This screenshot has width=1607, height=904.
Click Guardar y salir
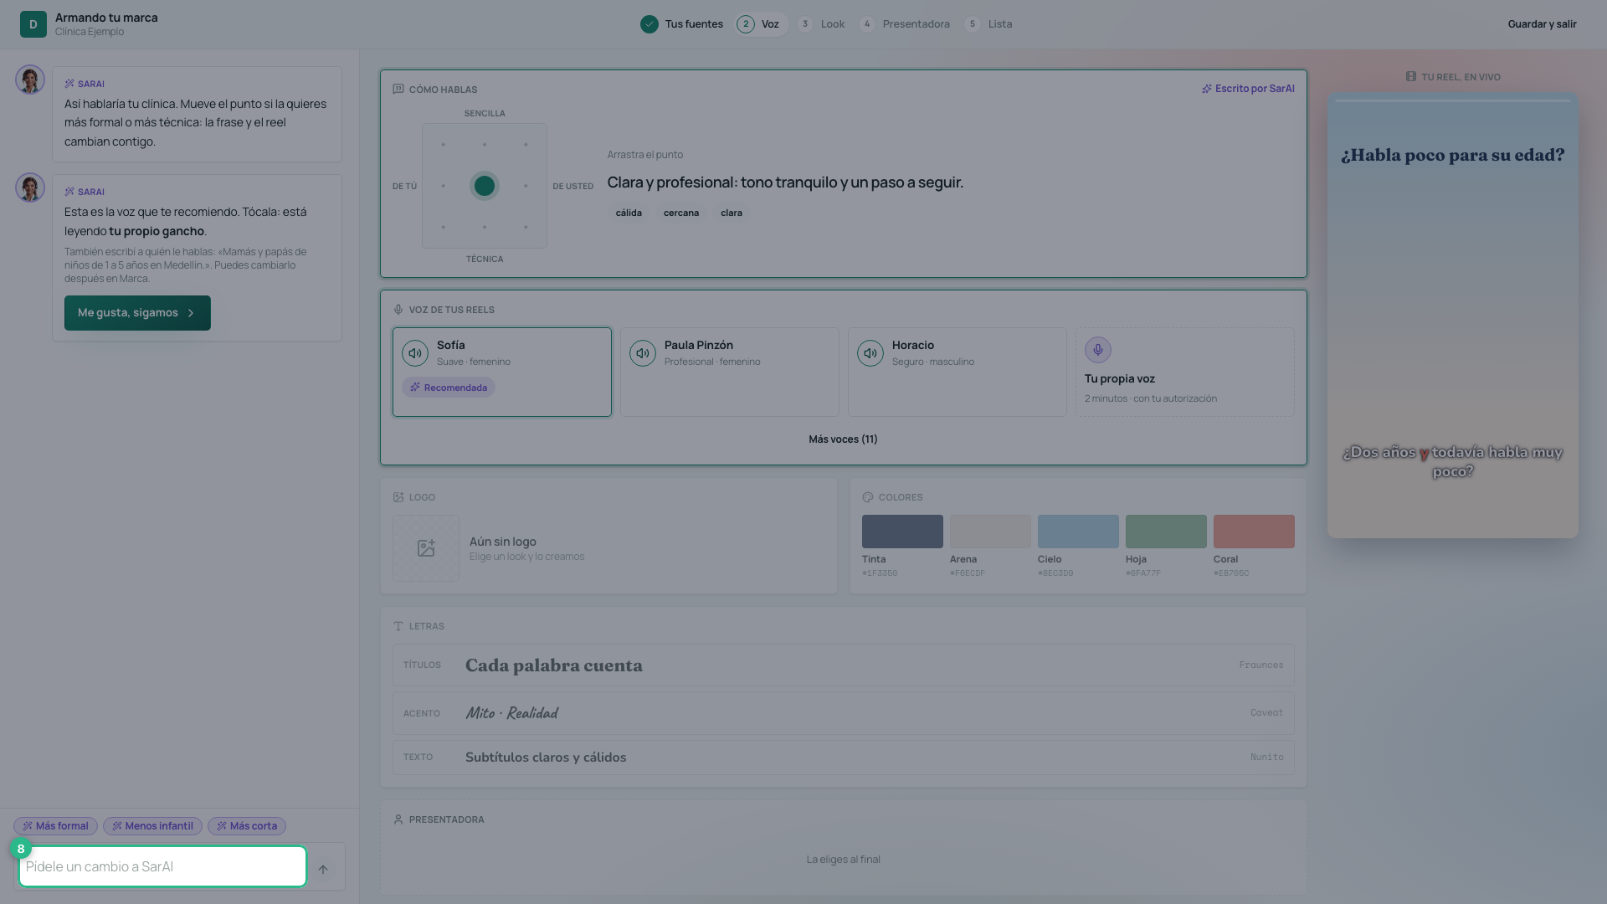coord(1542,24)
